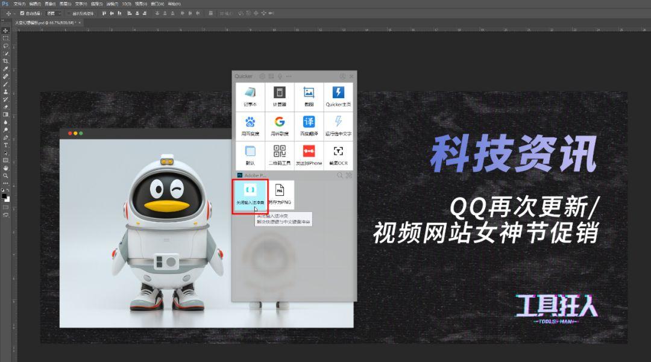Viewport: 651px width, 362px height.
Task: Open the 编辑 (Edit) menu
Action: pyautogui.click(x=35, y=4)
